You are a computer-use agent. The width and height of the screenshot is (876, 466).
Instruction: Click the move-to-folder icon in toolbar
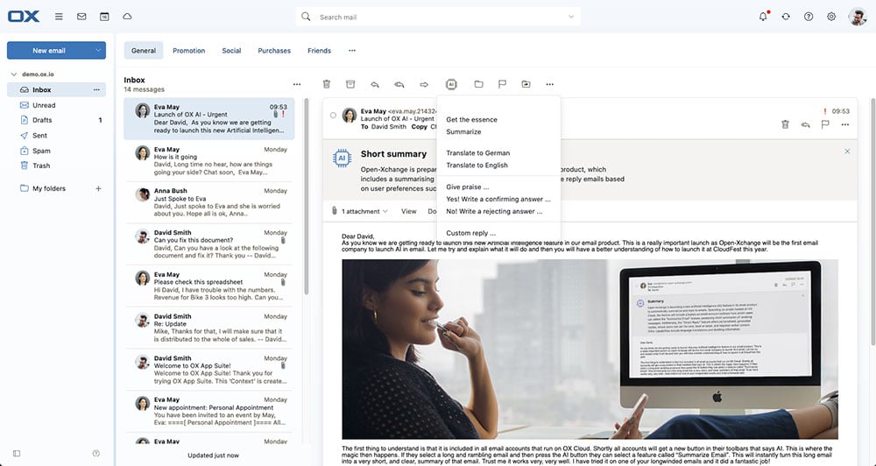coord(479,84)
